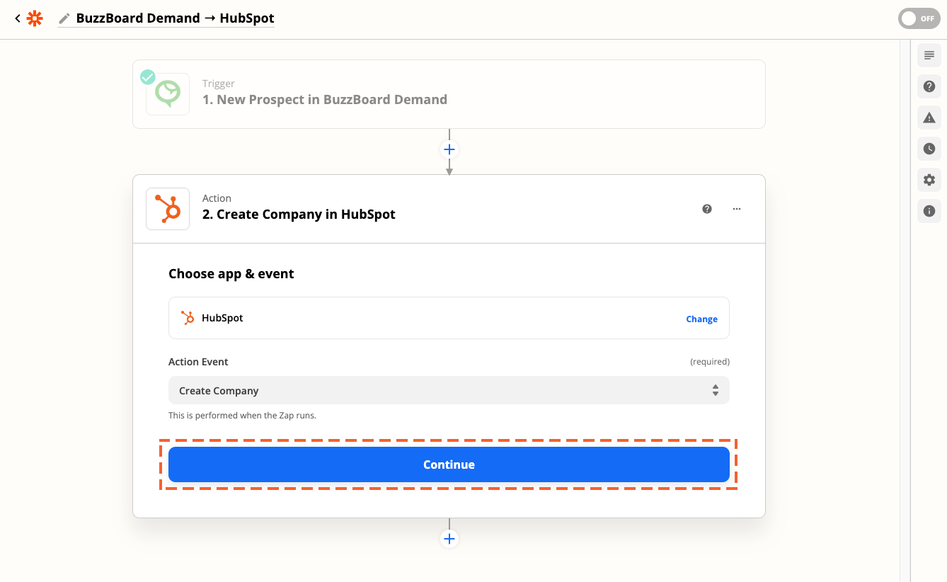Open the outline notes sidebar icon

929,55
